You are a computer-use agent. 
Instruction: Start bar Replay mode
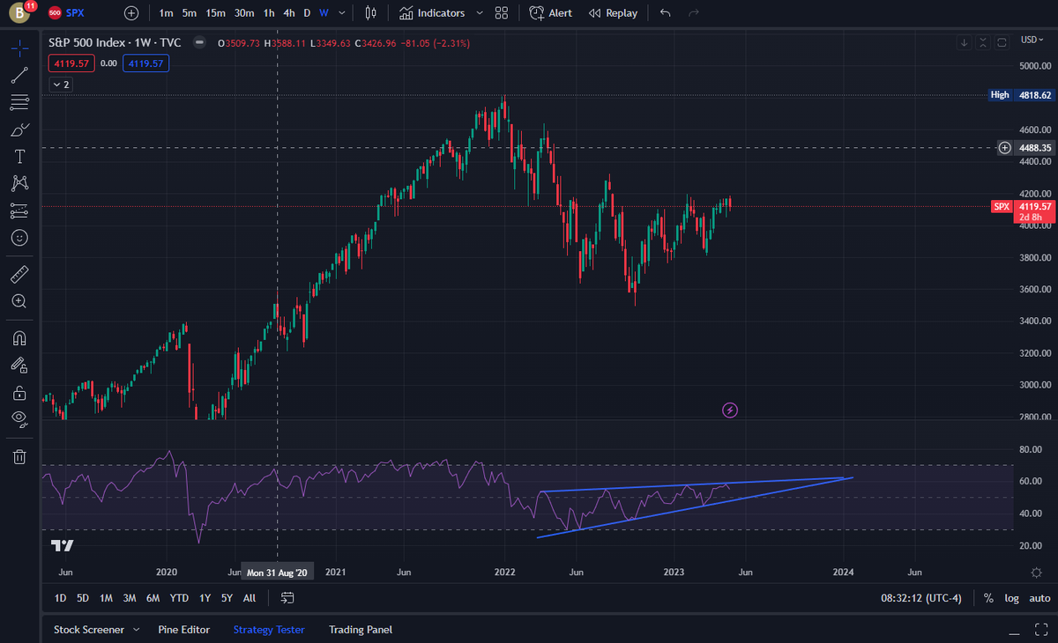click(x=613, y=13)
